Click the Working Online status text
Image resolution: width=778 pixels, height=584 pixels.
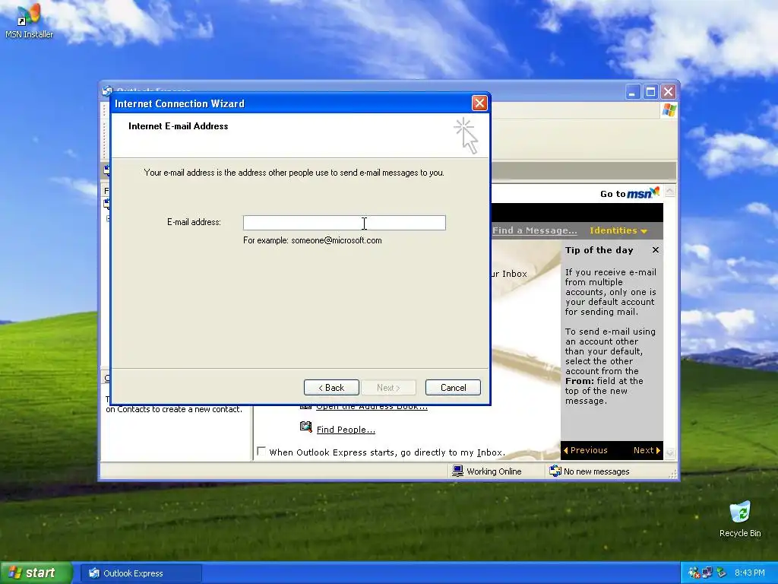pyautogui.click(x=494, y=471)
